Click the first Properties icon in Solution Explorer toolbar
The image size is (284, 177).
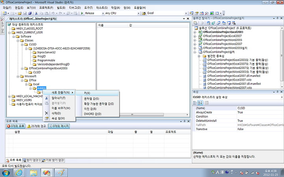click(195, 23)
